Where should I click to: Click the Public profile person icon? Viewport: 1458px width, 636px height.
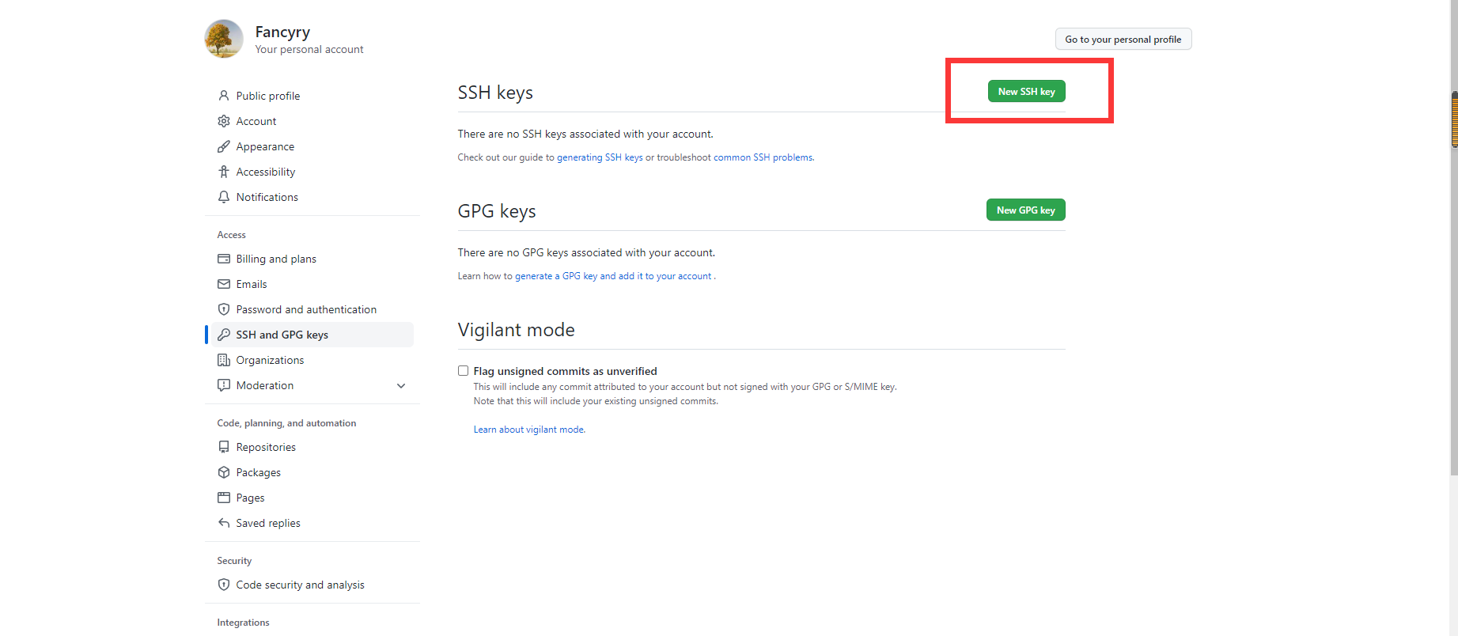[224, 96]
